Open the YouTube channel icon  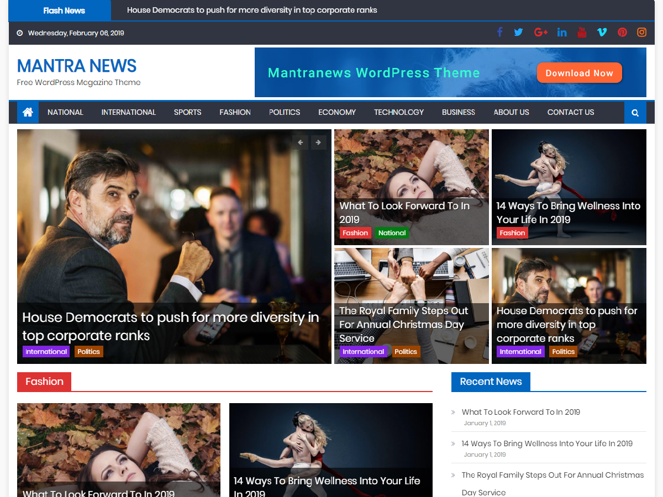(x=582, y=32)
